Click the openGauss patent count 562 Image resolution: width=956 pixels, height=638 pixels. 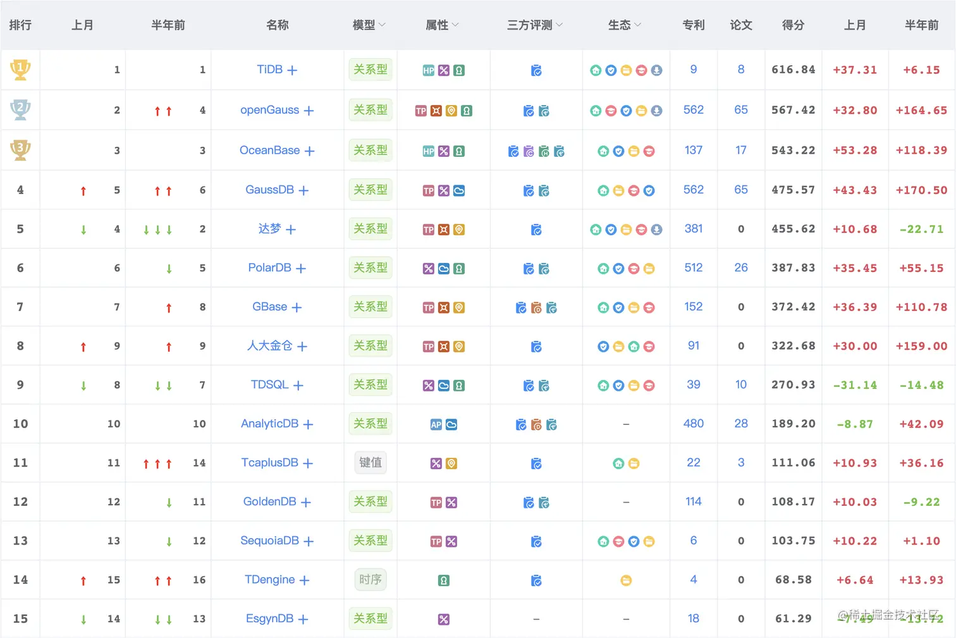(x=694, y=110)
